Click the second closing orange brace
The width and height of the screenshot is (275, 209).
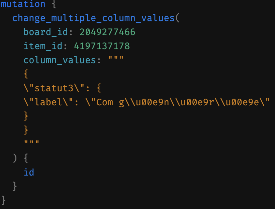(x=26, y=130)
